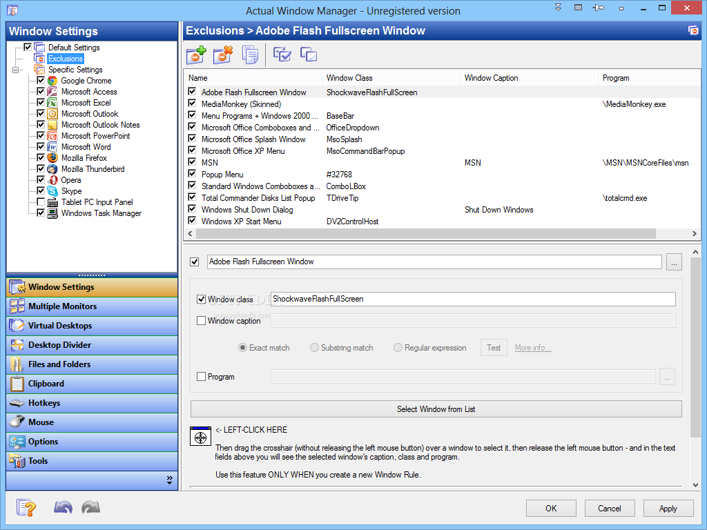Select Exclusions item in settings tree

click(66, 59)
